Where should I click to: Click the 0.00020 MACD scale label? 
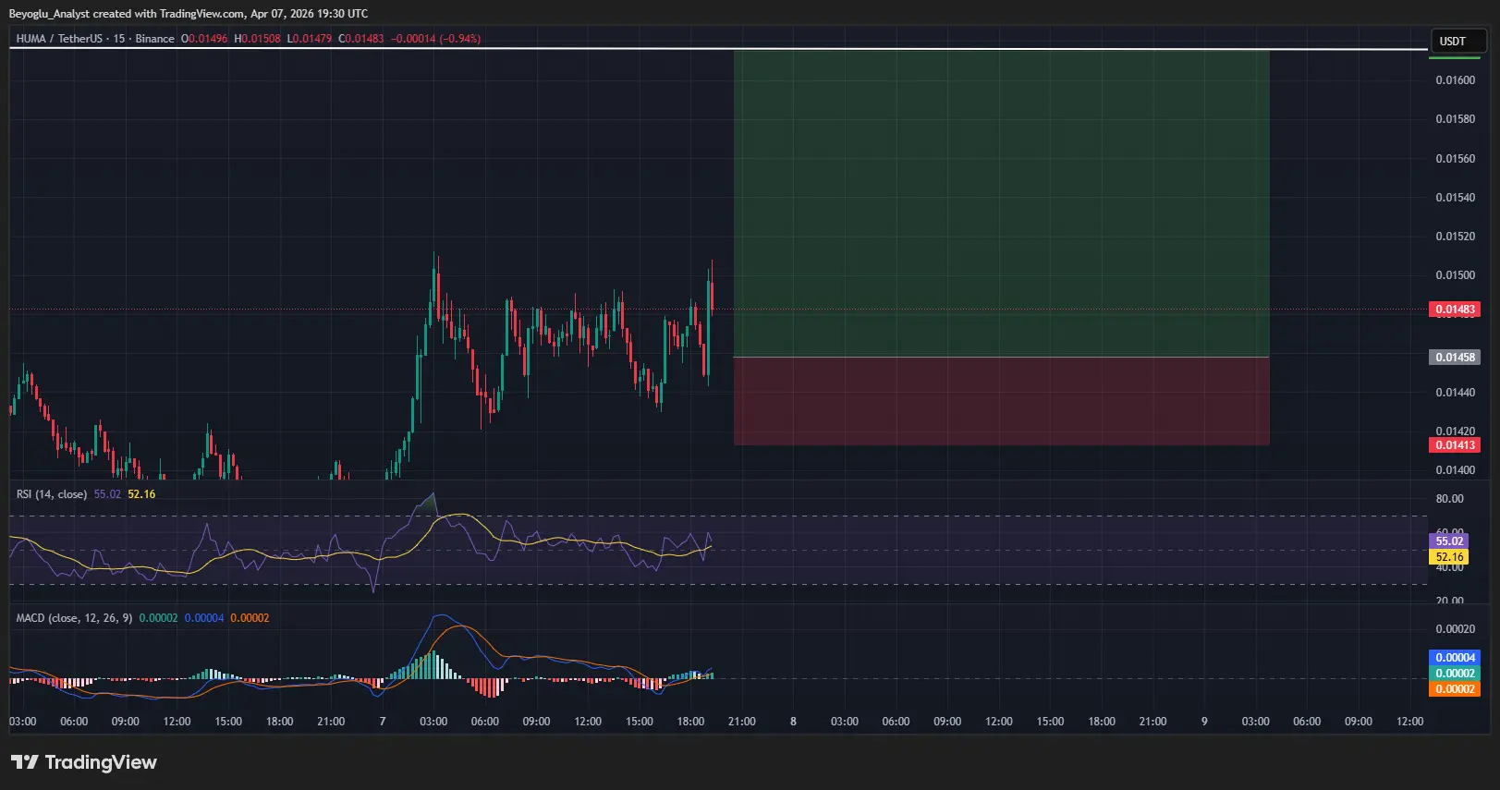1456,629
